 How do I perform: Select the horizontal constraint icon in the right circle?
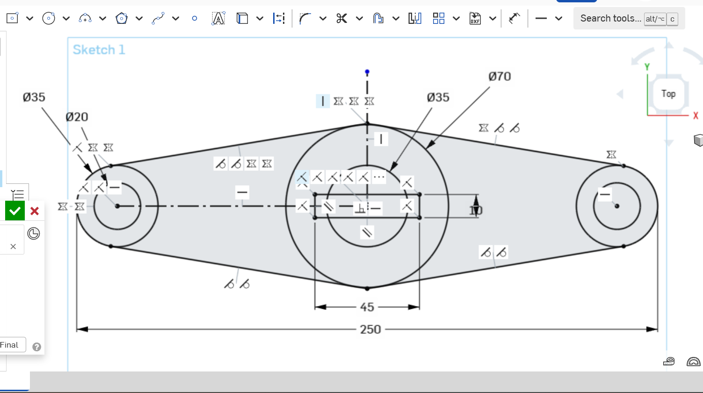(605, 194)
